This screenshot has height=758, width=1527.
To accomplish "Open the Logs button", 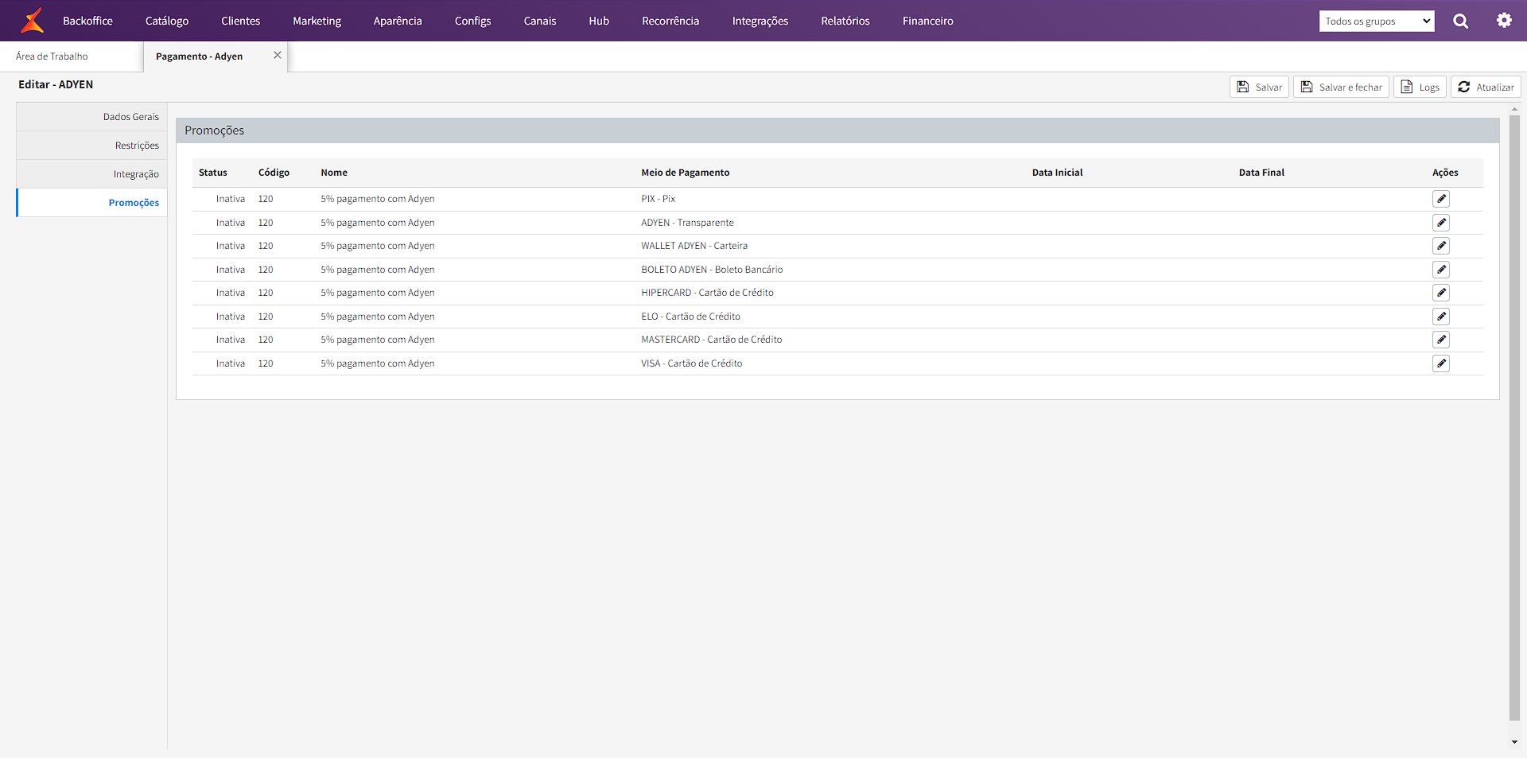I will [1420, 87].
